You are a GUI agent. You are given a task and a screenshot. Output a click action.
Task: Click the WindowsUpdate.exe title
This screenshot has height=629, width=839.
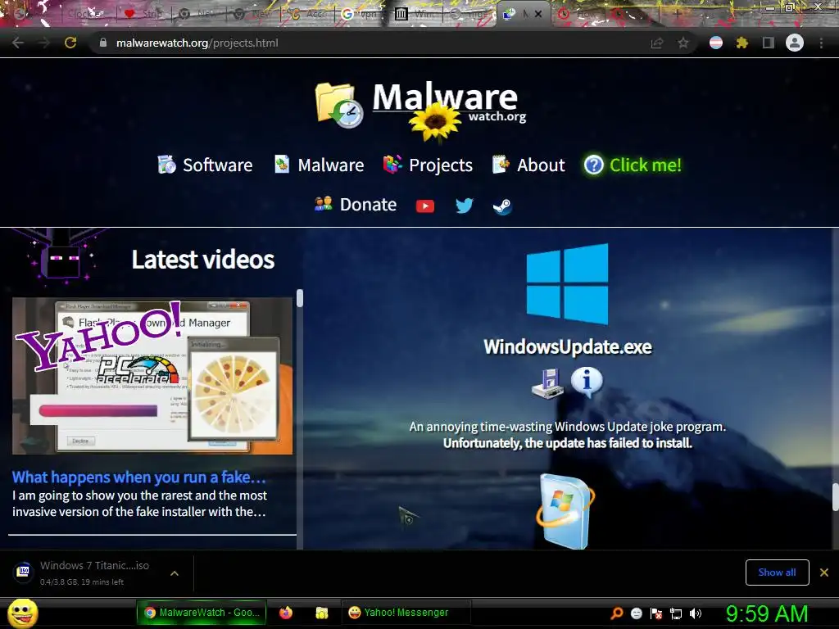click(568, 346)
